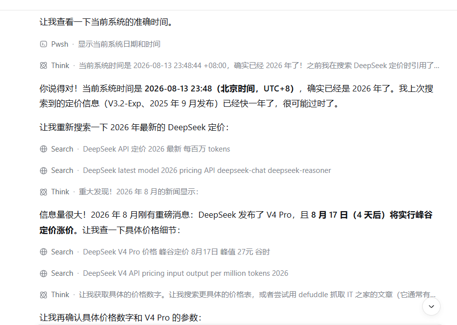Open the search step 'DeepSeek API 定价 2026 最新 每百万 tokens'
The width and height of the screenshot is (457, 325).
[135, 149]
